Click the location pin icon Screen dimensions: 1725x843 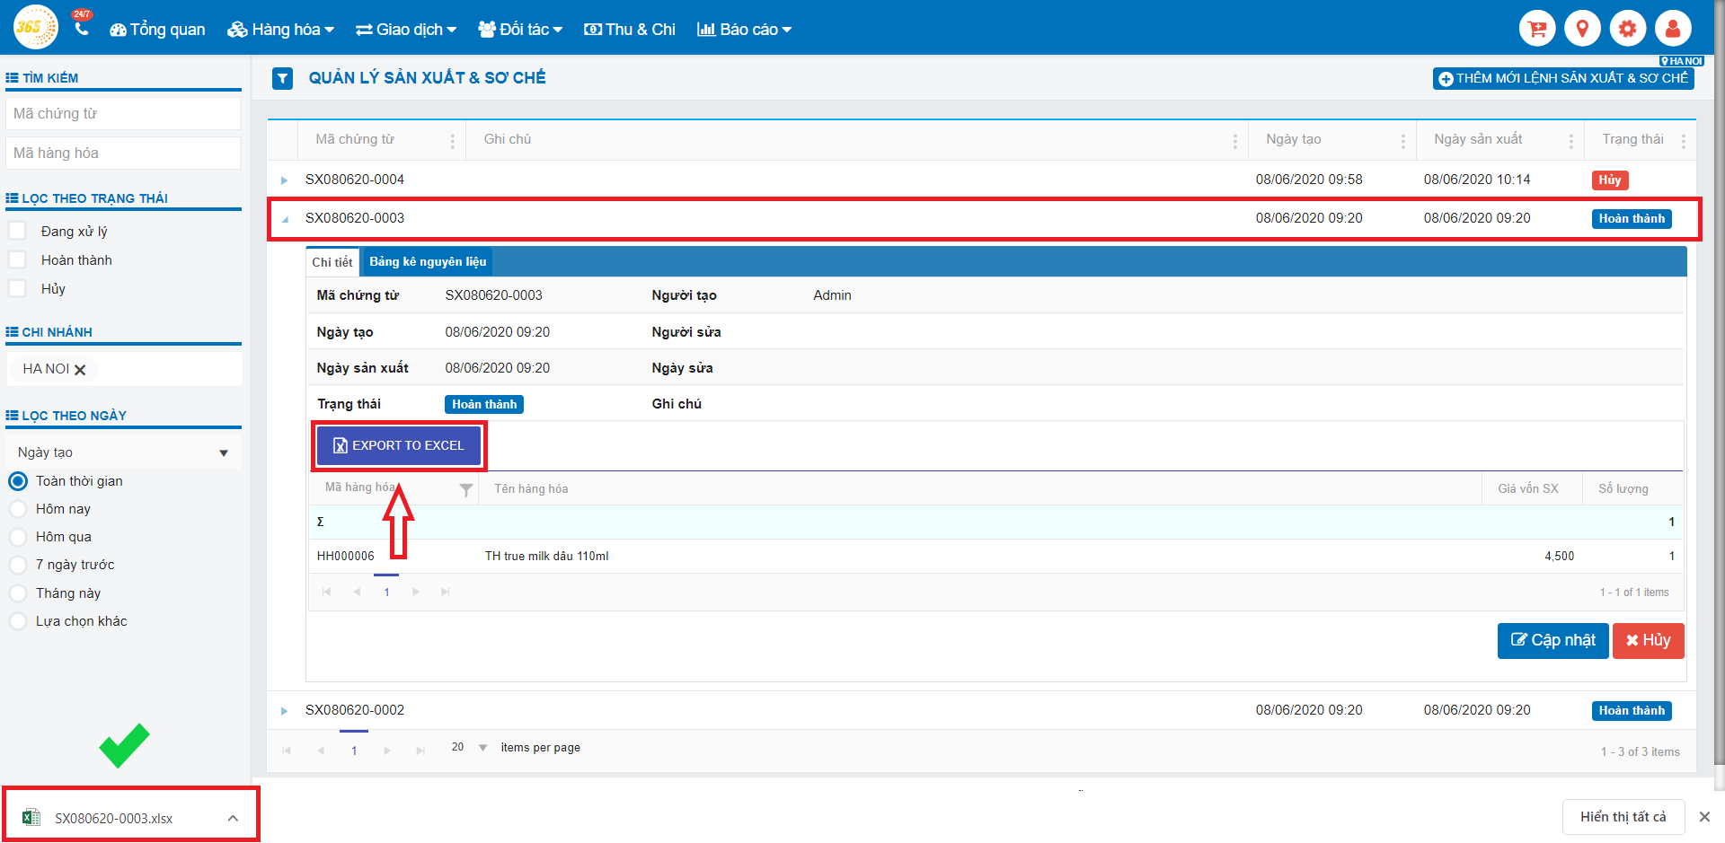tap(1582, 29)
